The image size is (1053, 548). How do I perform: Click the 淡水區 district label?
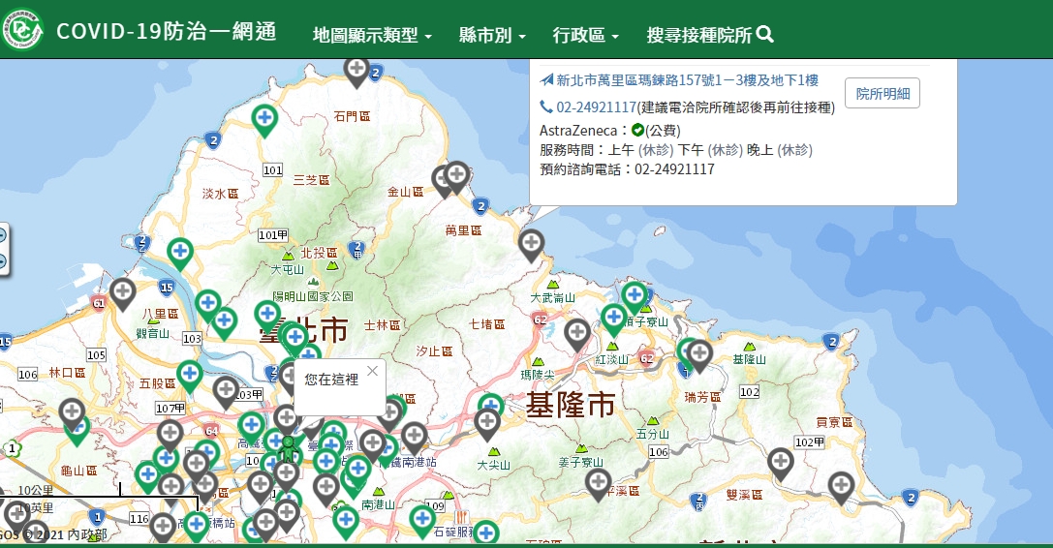(x=220, y=194)
